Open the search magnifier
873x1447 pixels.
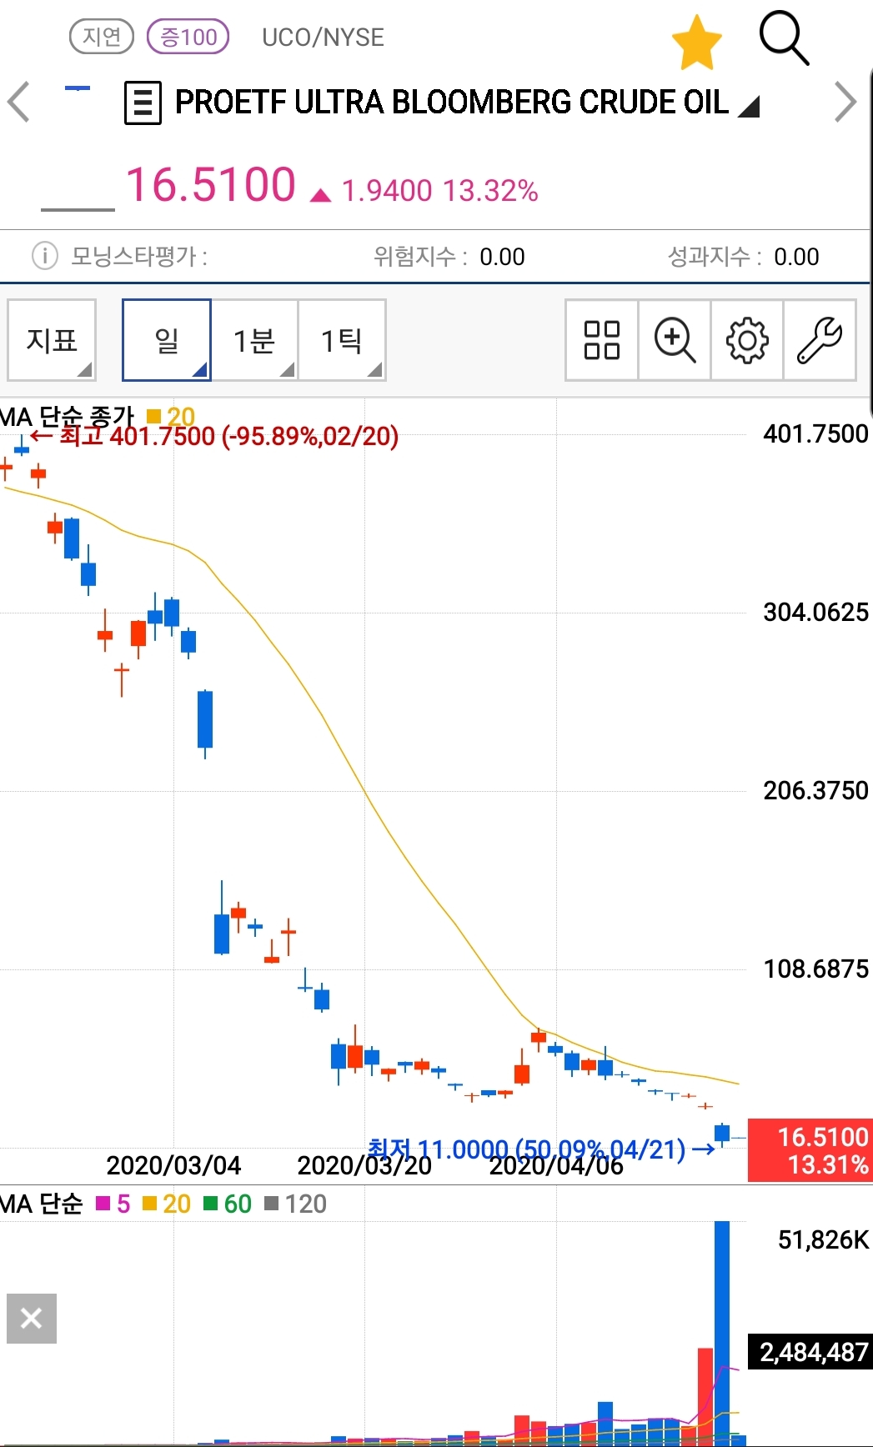(784, 38)
